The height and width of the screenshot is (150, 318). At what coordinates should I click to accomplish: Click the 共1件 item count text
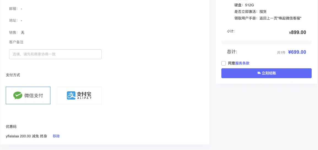[x=281, y=52]
